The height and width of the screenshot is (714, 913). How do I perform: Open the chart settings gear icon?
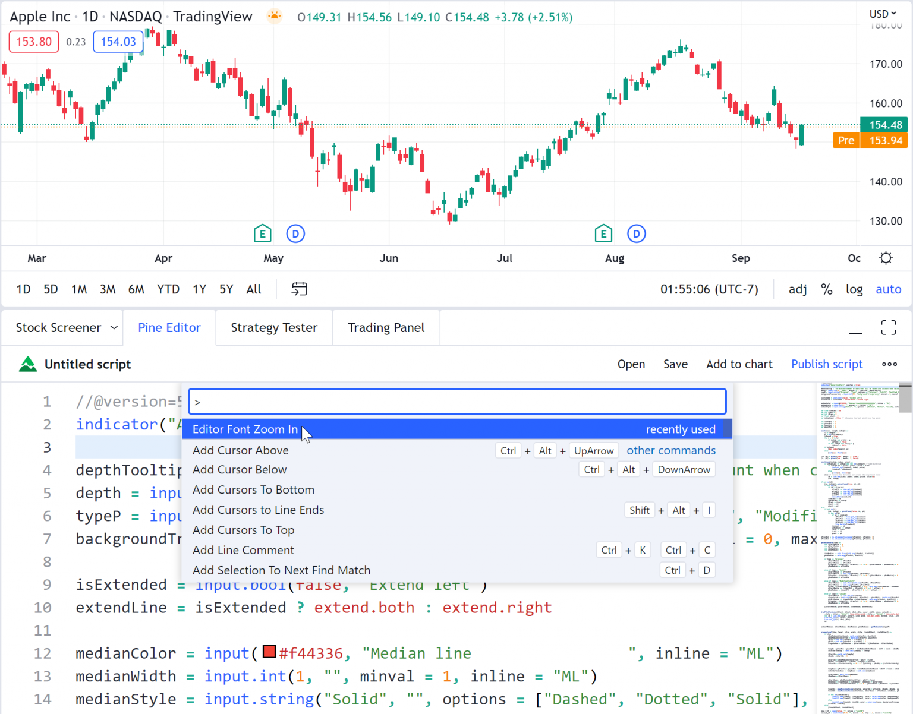tap(886, 258)
